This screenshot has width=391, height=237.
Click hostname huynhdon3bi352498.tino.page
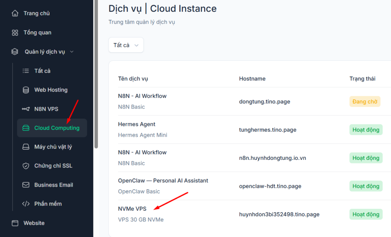(x=279, y=214)
